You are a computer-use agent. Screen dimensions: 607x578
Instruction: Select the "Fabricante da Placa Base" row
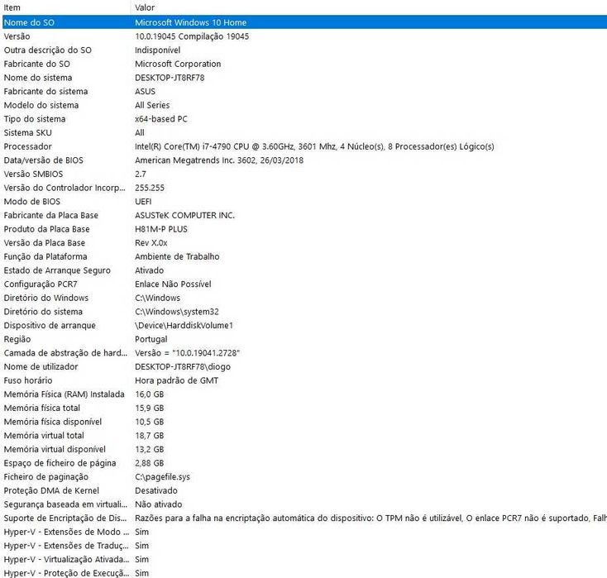tap(304, 215)
